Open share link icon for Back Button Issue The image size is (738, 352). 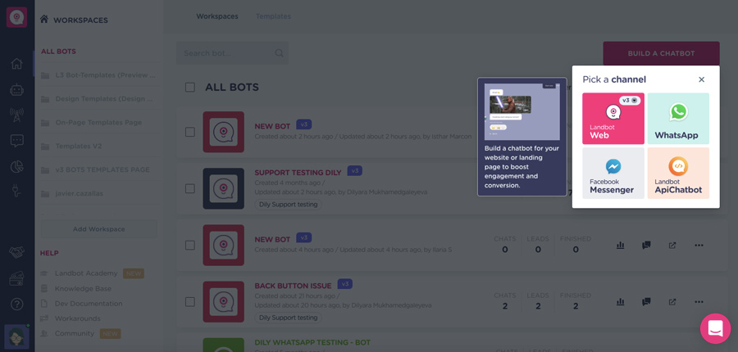pos(672,302)
